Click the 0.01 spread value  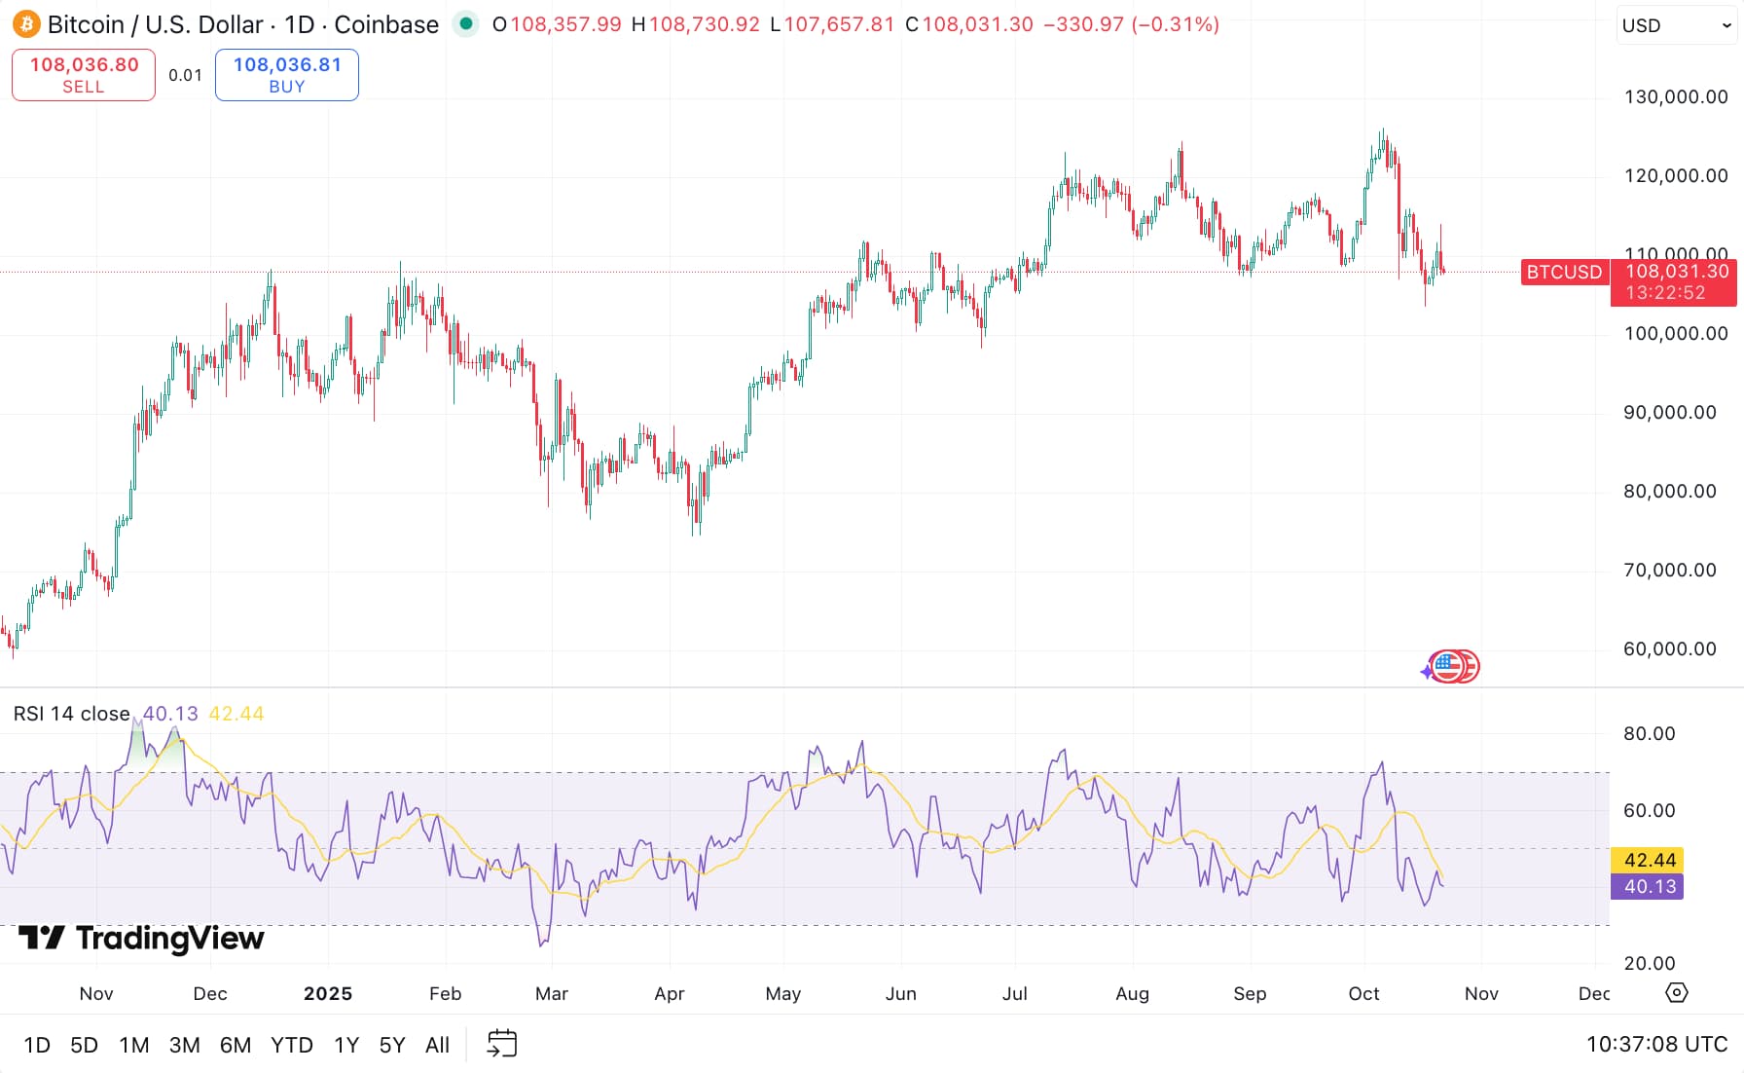[x=185, y=75]
